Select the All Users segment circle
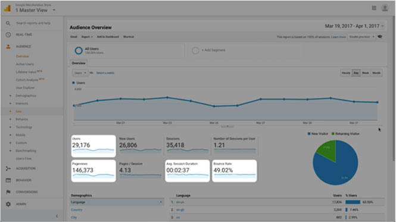396x222 pixels. pyautogui.click(x=79, y=51)
